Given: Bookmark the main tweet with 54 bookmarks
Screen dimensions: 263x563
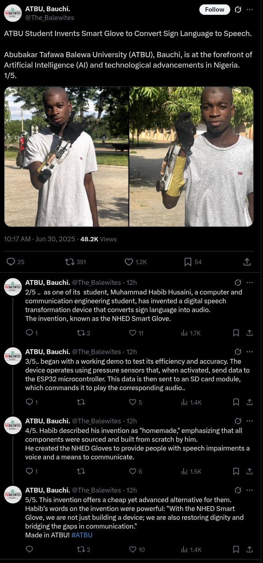Looking at the screenshot, I should pos(188,262).
